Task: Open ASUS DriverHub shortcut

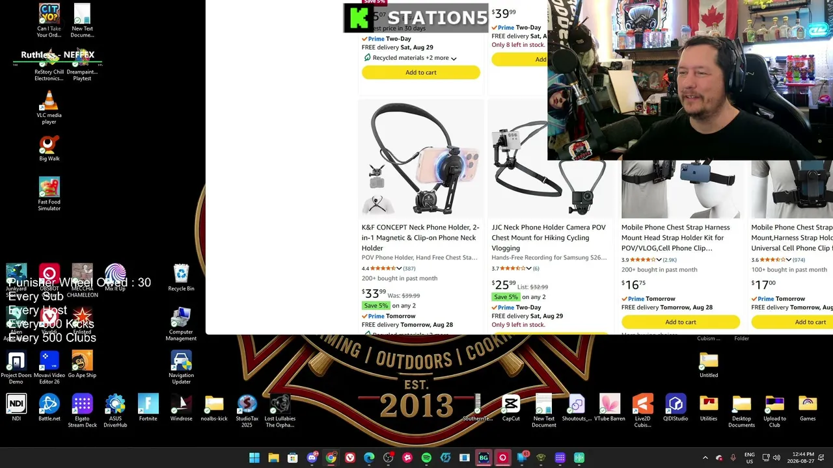Action: tap(115, 411)
